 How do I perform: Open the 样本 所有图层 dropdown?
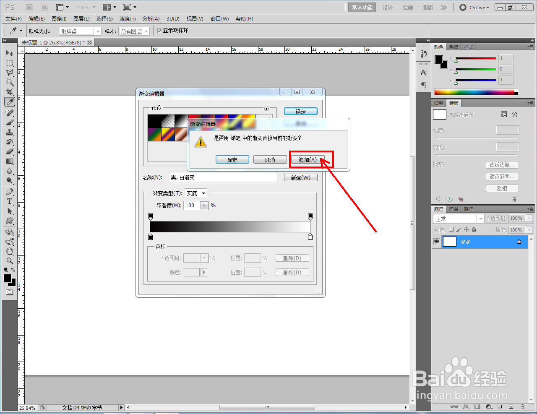[134, 31]
